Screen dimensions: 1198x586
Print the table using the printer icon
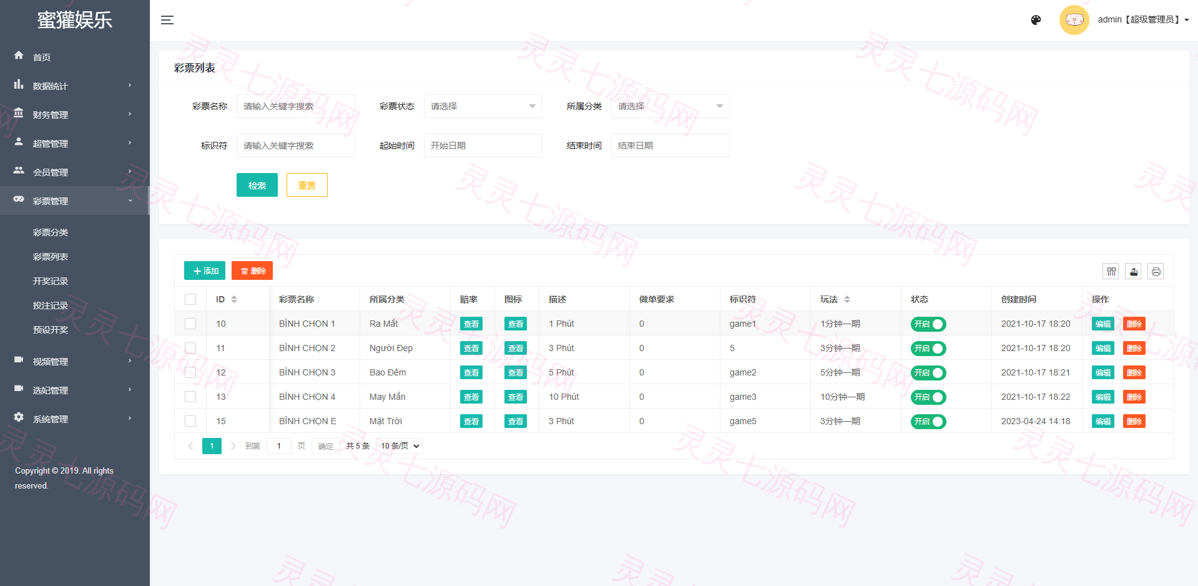pyautogui.click(x=1156, y=272)
